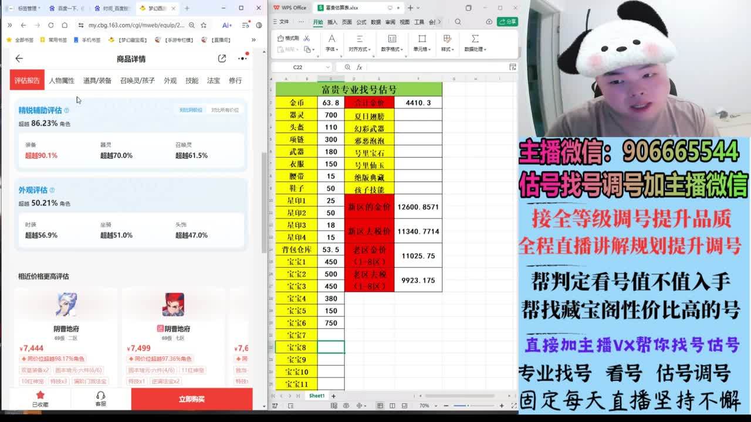Expand the 字体 font dropdown
Viewport: 751px width, 422px height.
[x=331, y=50]
